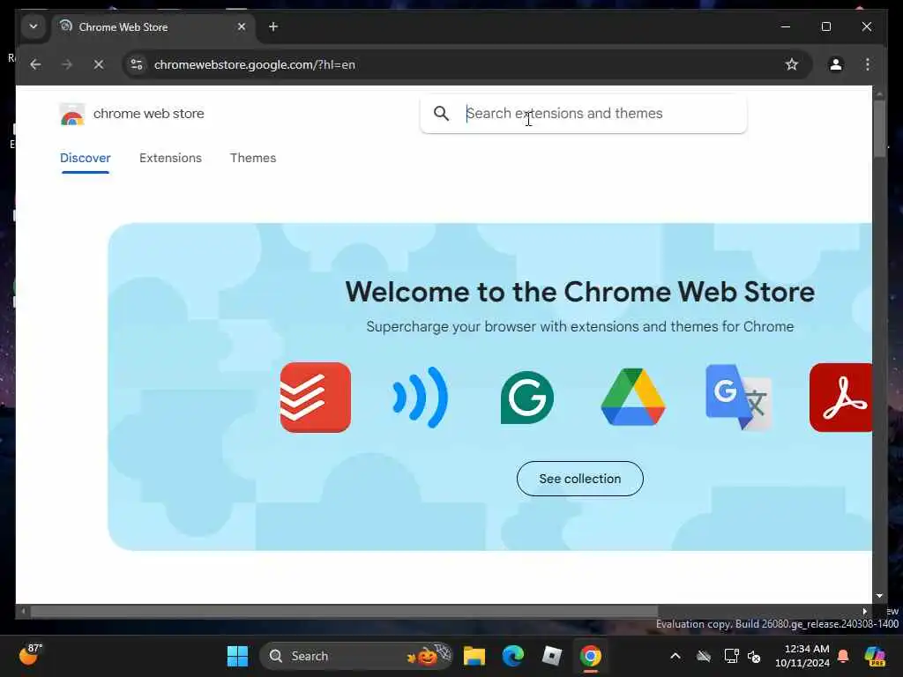Click the chrome web store title text
The width and height of the screenshot is (903, 677).
point(148,114)
